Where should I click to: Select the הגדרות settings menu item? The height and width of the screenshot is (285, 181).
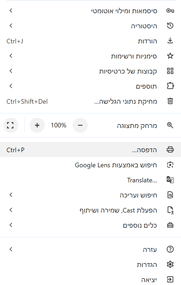click(x=147, y=265)
